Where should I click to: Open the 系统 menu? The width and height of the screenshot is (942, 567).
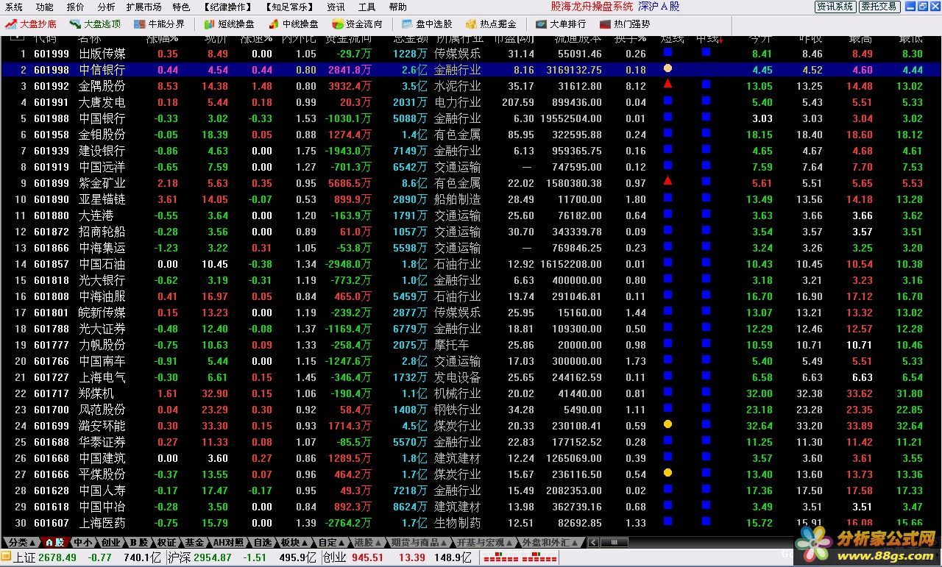[14, 7]
